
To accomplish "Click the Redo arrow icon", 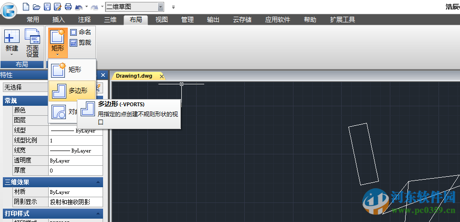I will 95,7.
